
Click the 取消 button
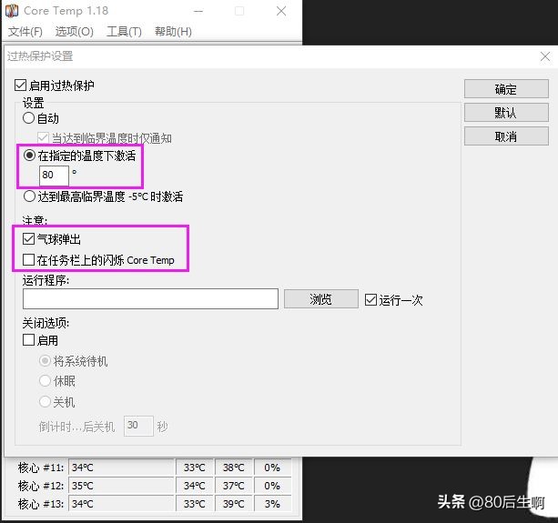(x=506, y=136)
